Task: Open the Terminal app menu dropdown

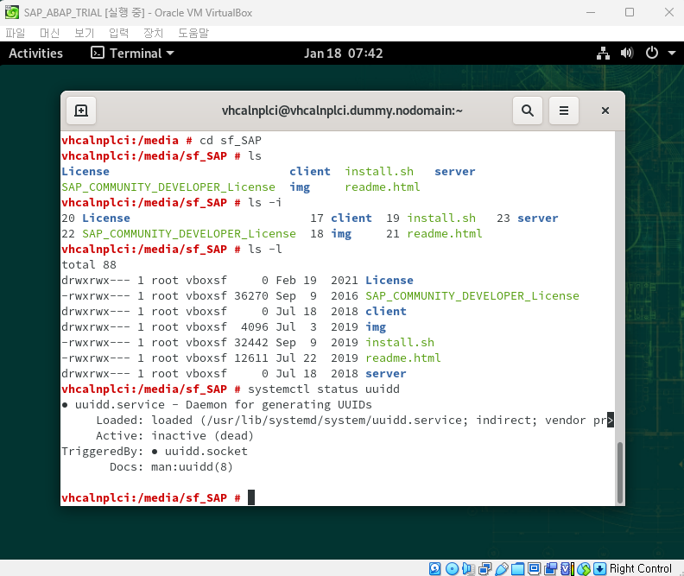Action: 132,54
